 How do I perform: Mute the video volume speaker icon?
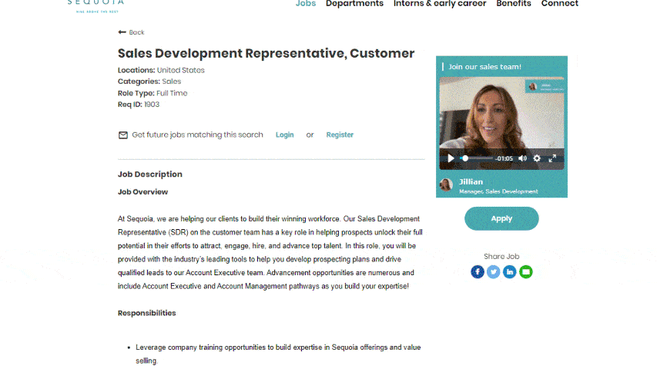coord(522,158)
